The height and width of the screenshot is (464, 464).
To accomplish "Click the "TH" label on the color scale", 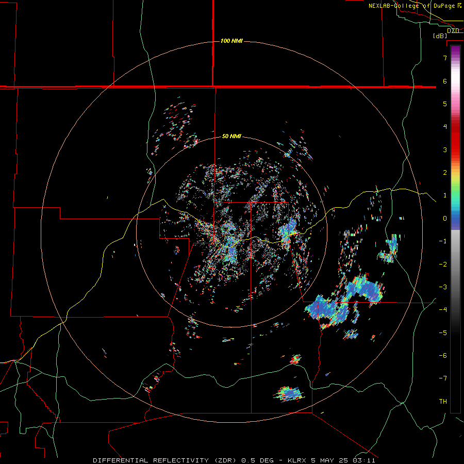I will pyautogui.click(x=443, y=402).
